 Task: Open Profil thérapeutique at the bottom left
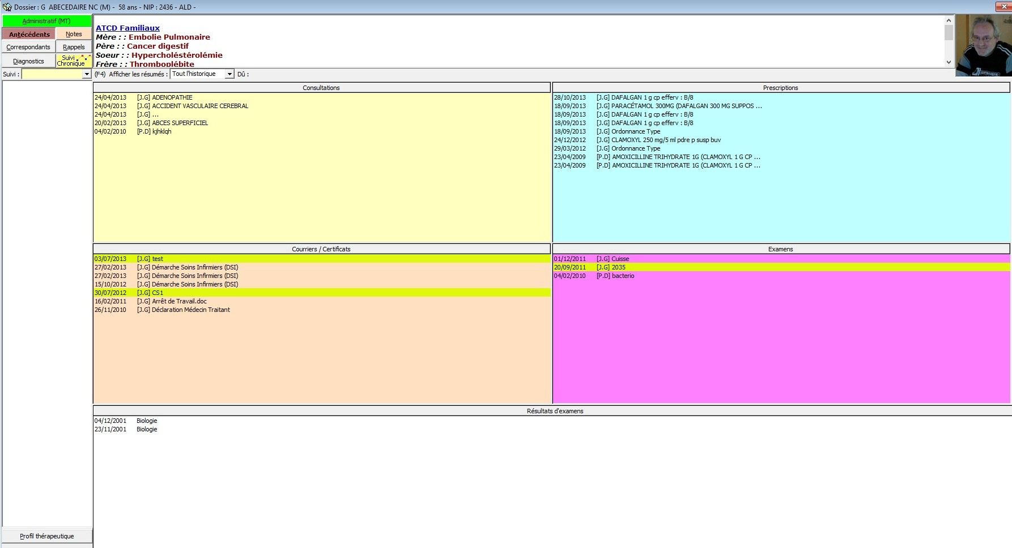coord(47,536)
